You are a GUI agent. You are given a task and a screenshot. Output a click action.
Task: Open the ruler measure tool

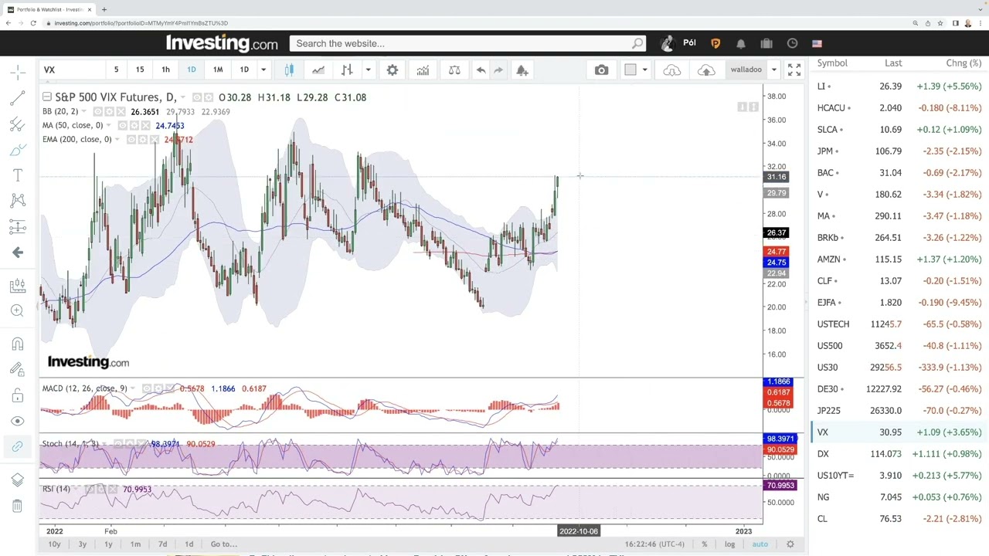(17, 286)
